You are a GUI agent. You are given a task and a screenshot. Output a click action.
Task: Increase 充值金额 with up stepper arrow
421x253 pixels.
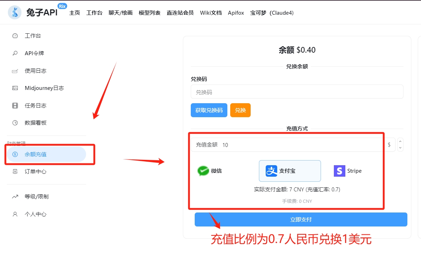401,141
